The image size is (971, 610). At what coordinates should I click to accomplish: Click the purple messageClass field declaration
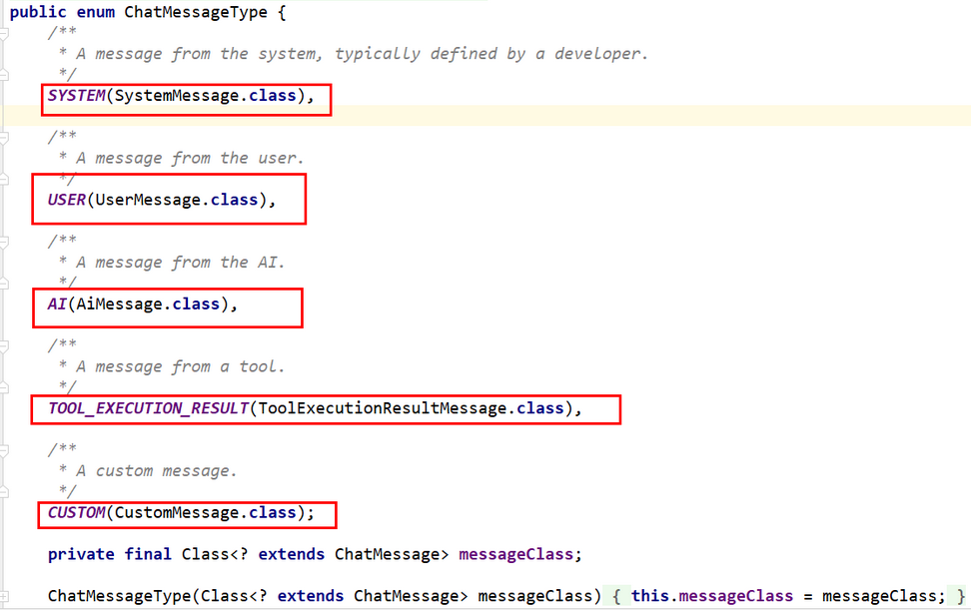pyautogui.click(x=515, y=554)
